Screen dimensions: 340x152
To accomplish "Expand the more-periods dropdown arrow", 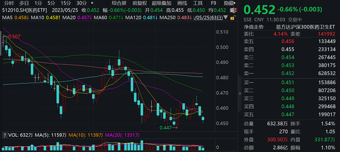I will [92, 3].
